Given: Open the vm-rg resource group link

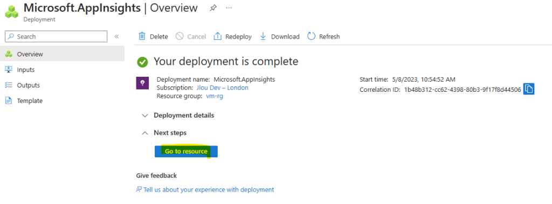Looking at the screenshot, I should (x=215, y=96).
